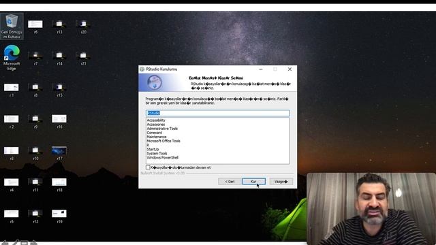Choose Administrative Tools in the folder list
Viewport: 436px width, 245px height.
click(162, 129)
